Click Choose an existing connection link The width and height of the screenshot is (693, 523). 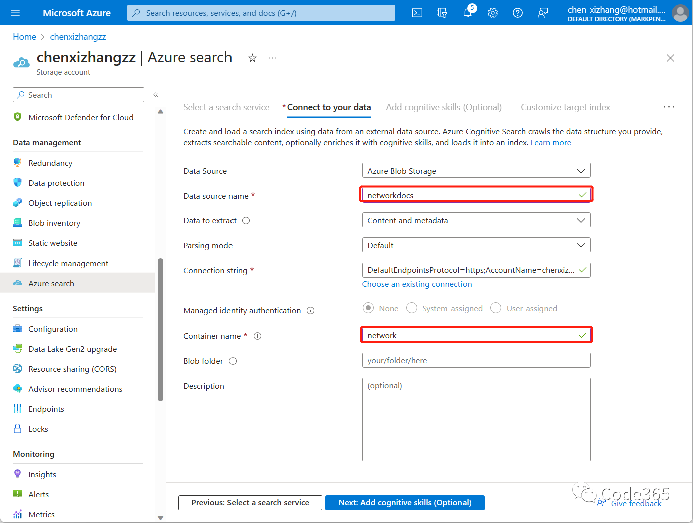417,284
